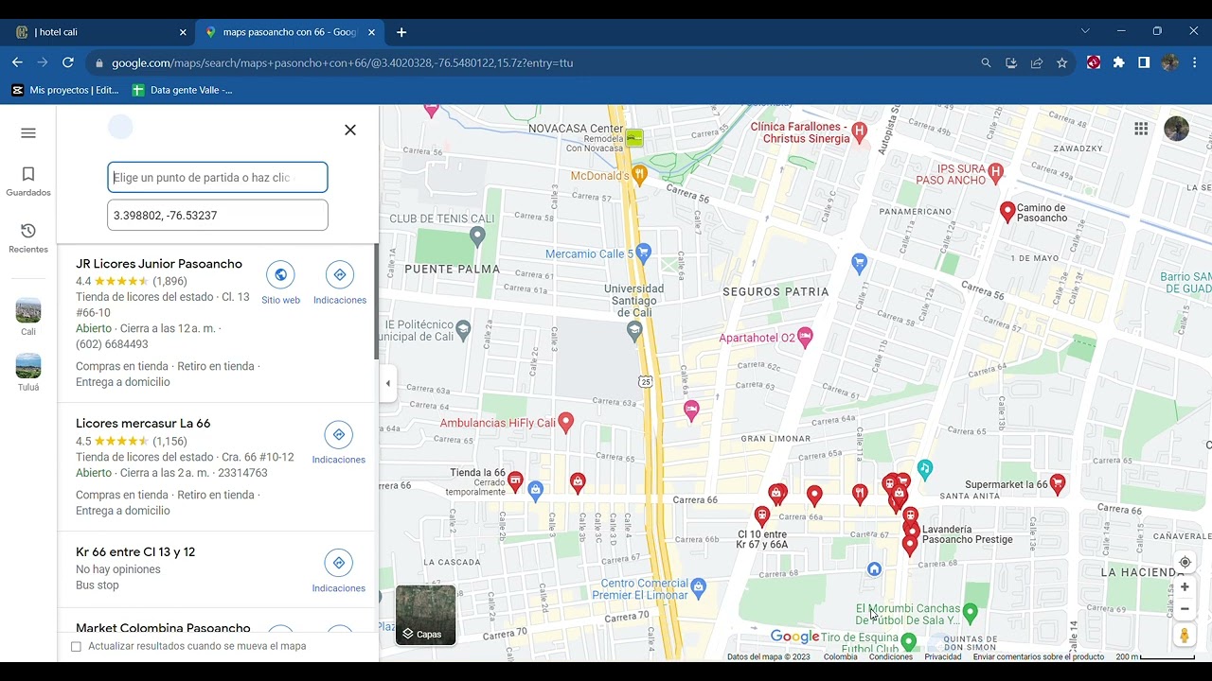Switch to the hotel cali browser tab
Viewport: 1212px width, 681px height.
coord(99,32)
